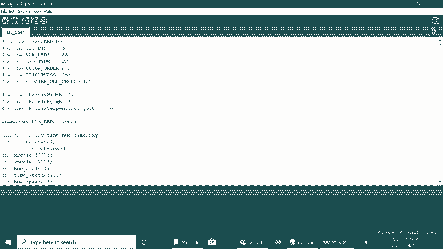Click the hue_octaves variable line

pos(35,148)
